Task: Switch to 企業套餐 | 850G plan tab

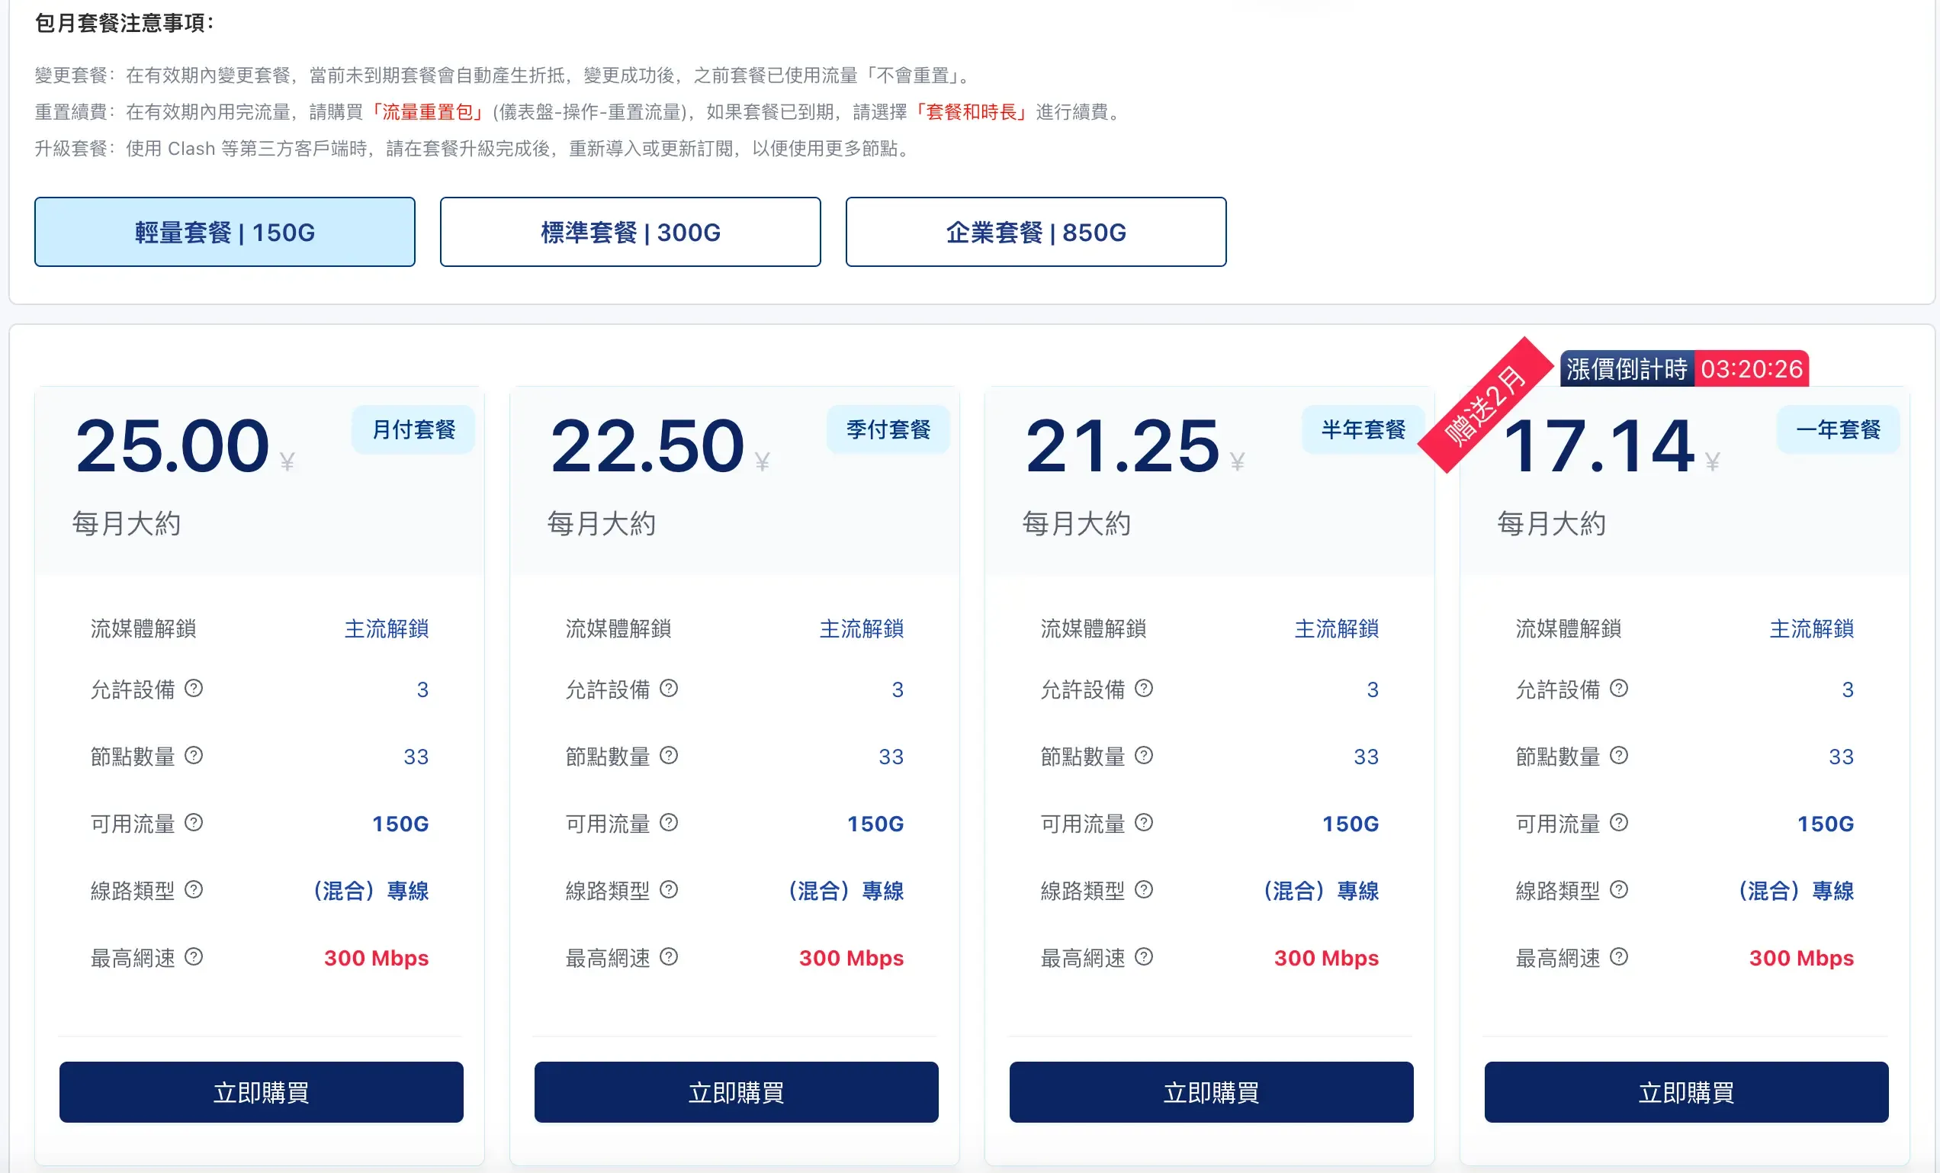Action: [x=1036, y=233]
